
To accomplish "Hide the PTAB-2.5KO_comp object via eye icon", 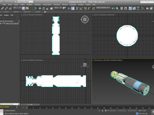I will [2, 23].
